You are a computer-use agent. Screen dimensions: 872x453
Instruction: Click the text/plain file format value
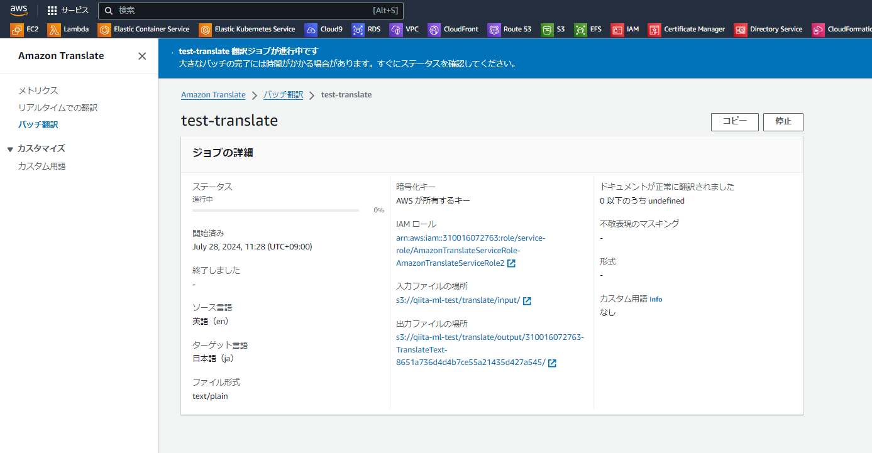(x=210, y=396)
